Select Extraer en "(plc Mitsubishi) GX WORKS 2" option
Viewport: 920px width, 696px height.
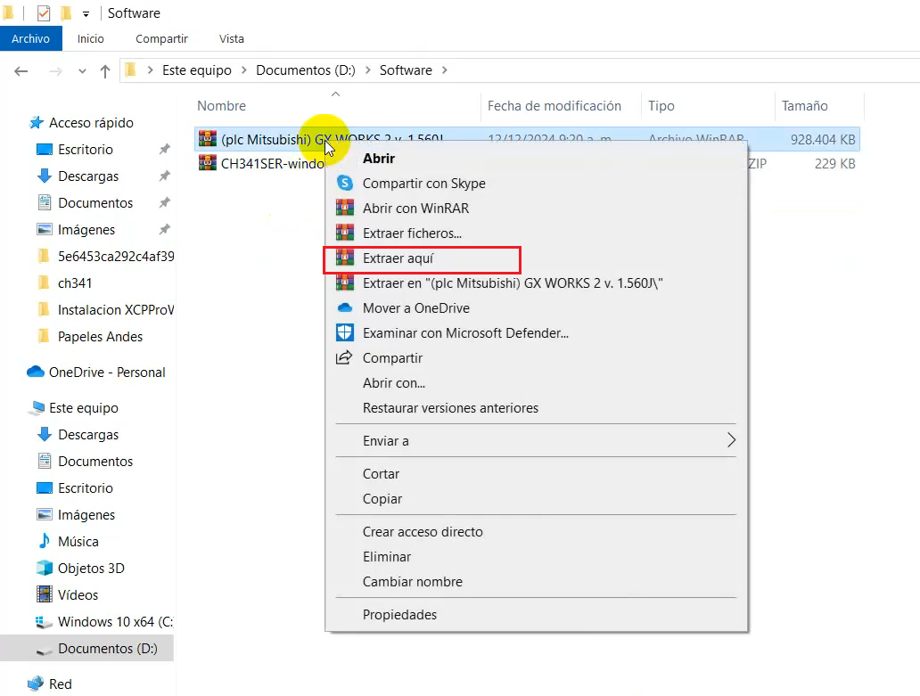pos(536,283)
